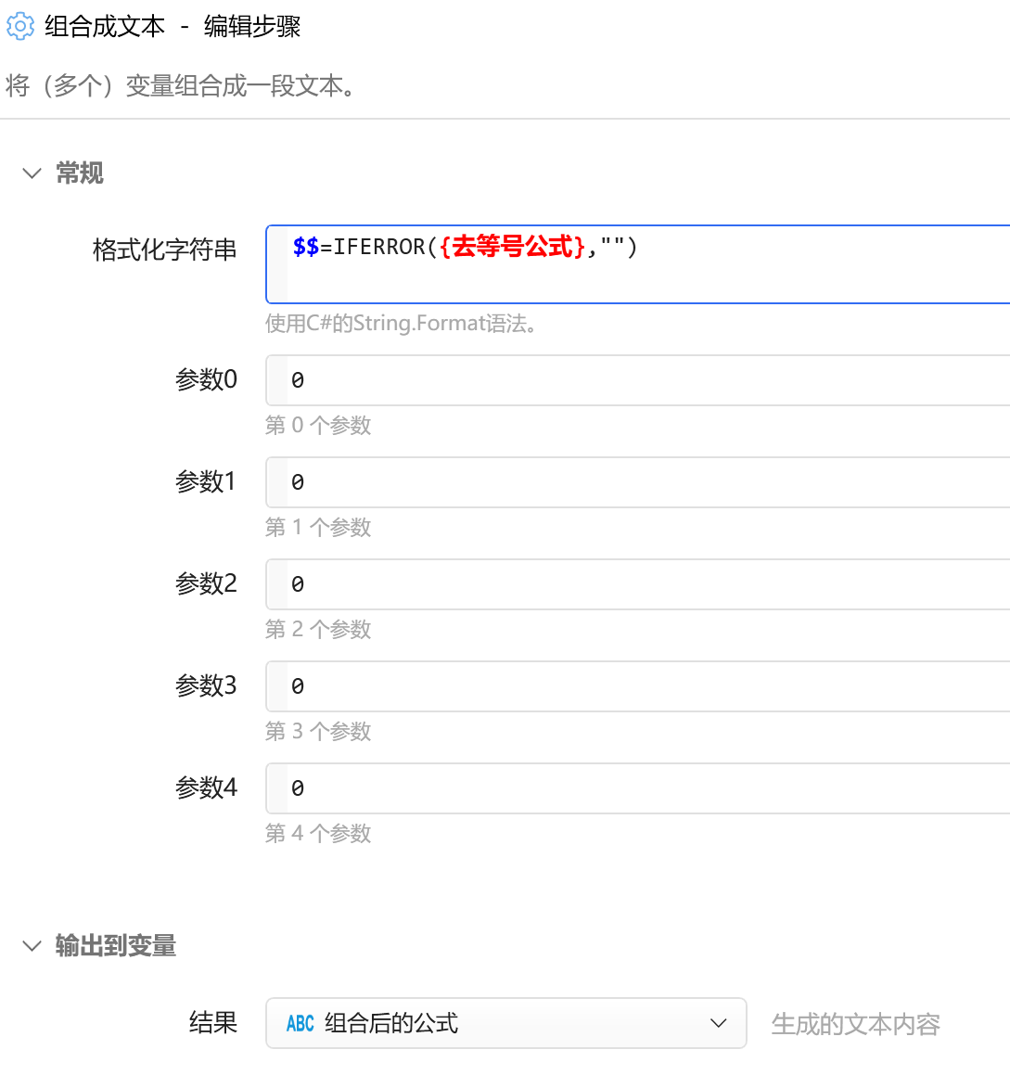Screen dimensions: 1010x1088
Task: Click the 格式化字符串 field label
Action: click(165, 250)
